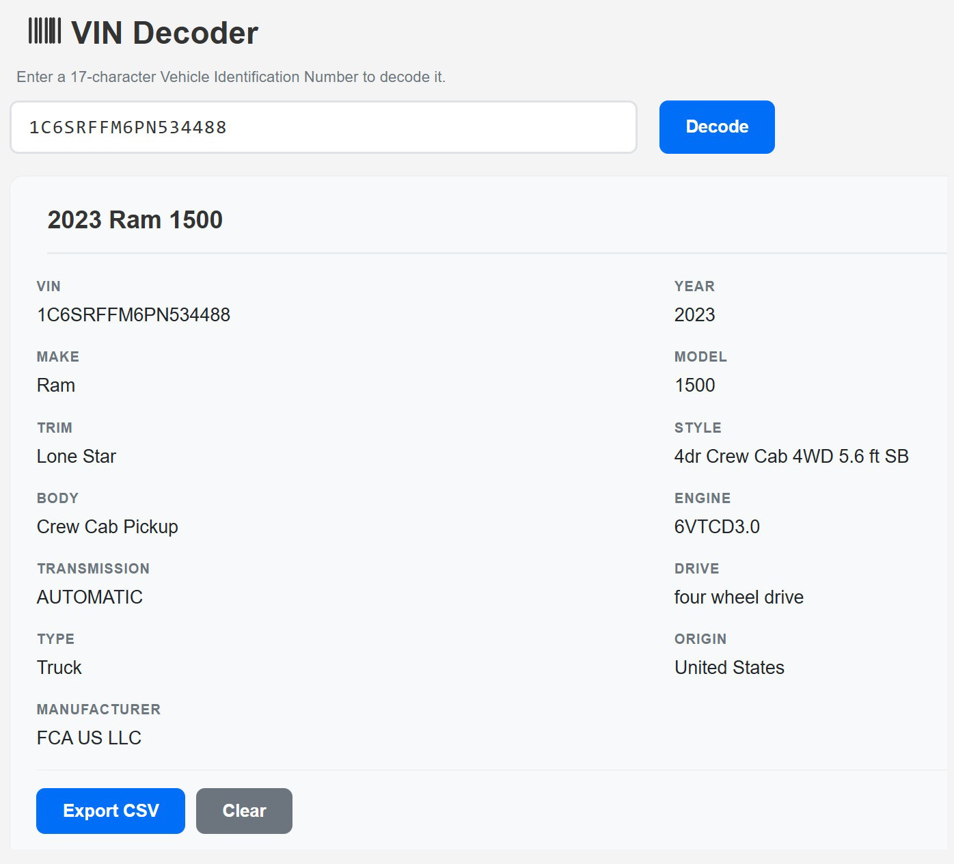Select the decoded VIN value 1C6SRFFM6PN534488
954x864 pixels.
134,315
